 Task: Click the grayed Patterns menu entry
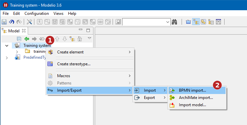90,83
